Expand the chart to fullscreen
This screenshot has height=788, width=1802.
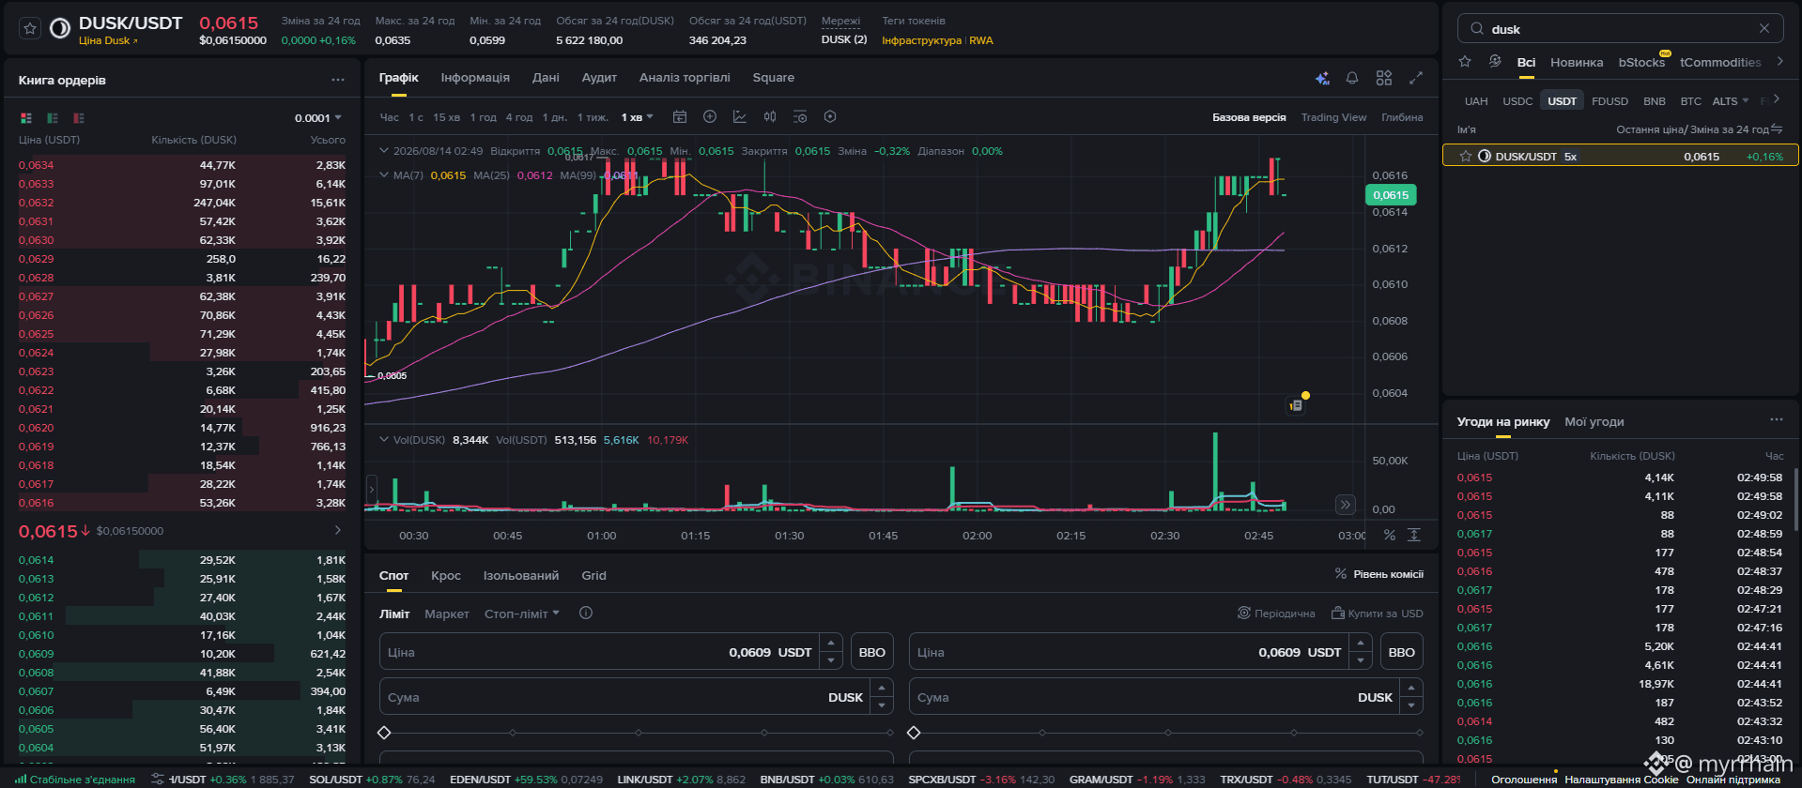tap(1416, 78)
